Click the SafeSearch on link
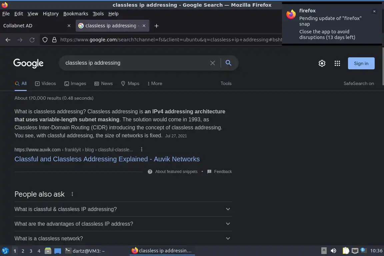Screen dimensions: 384x256 (x=359, y=84)
